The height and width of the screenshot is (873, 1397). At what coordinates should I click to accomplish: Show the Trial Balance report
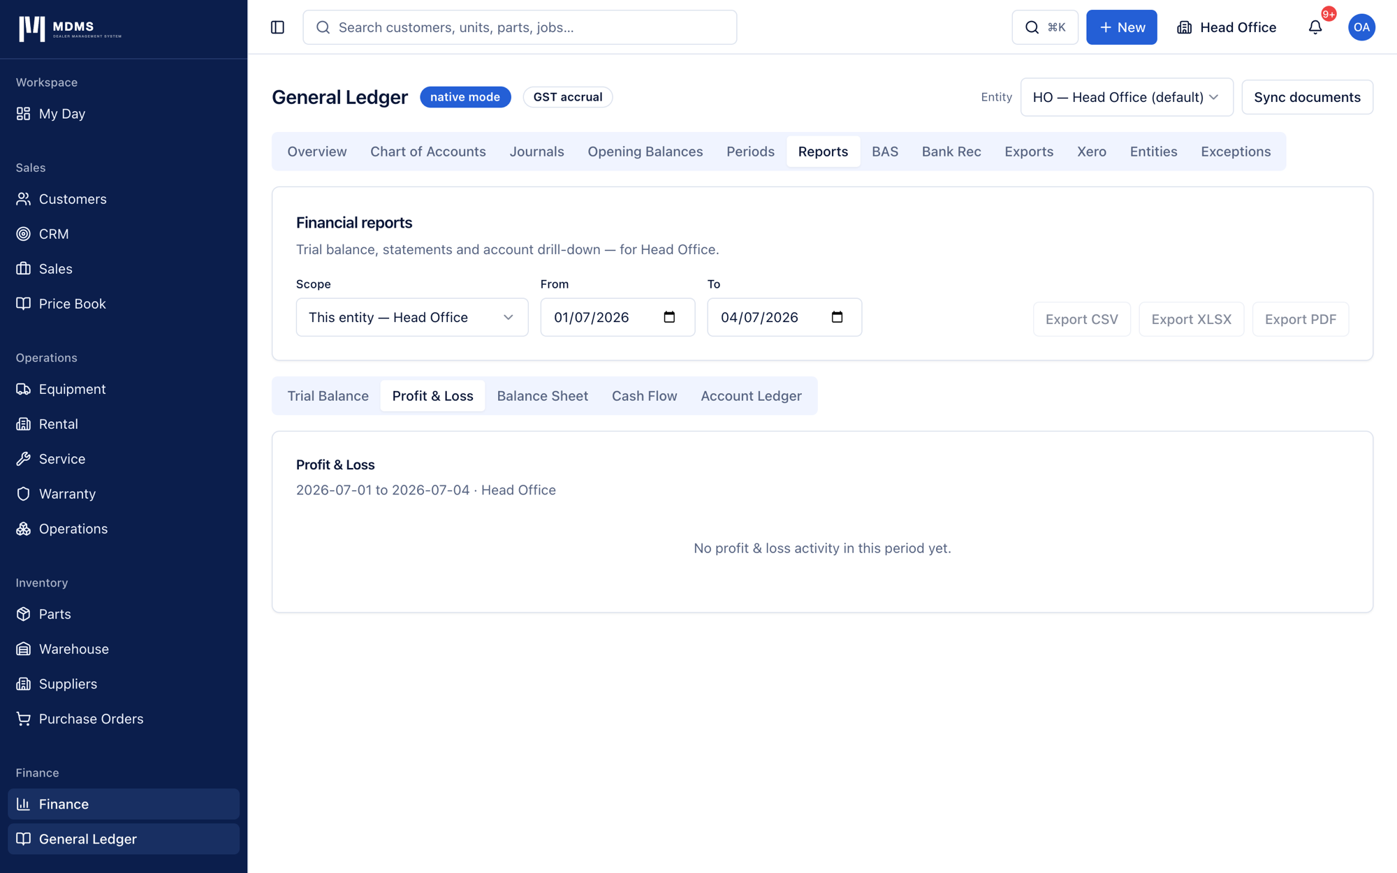coord(328,396)
